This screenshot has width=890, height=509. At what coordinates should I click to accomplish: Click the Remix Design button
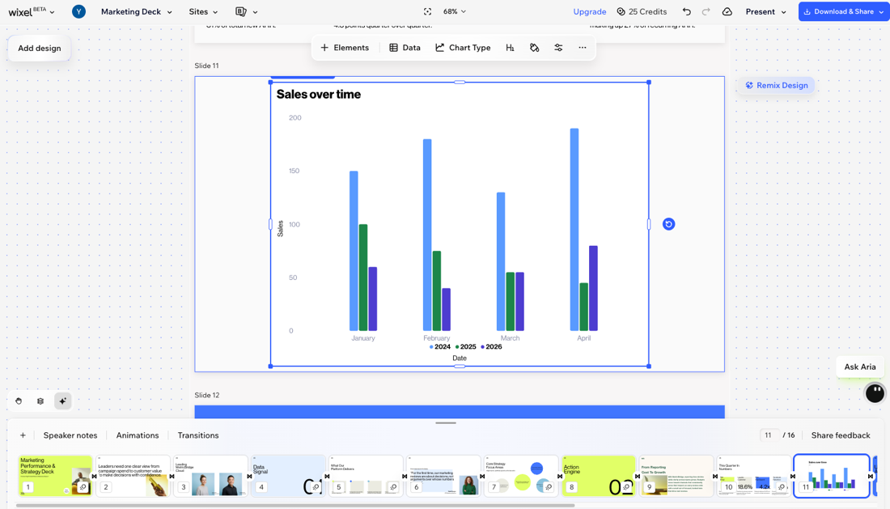tap(776, 85)
